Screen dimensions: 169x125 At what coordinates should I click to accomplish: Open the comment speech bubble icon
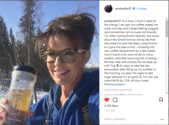(x=115, y=100)
